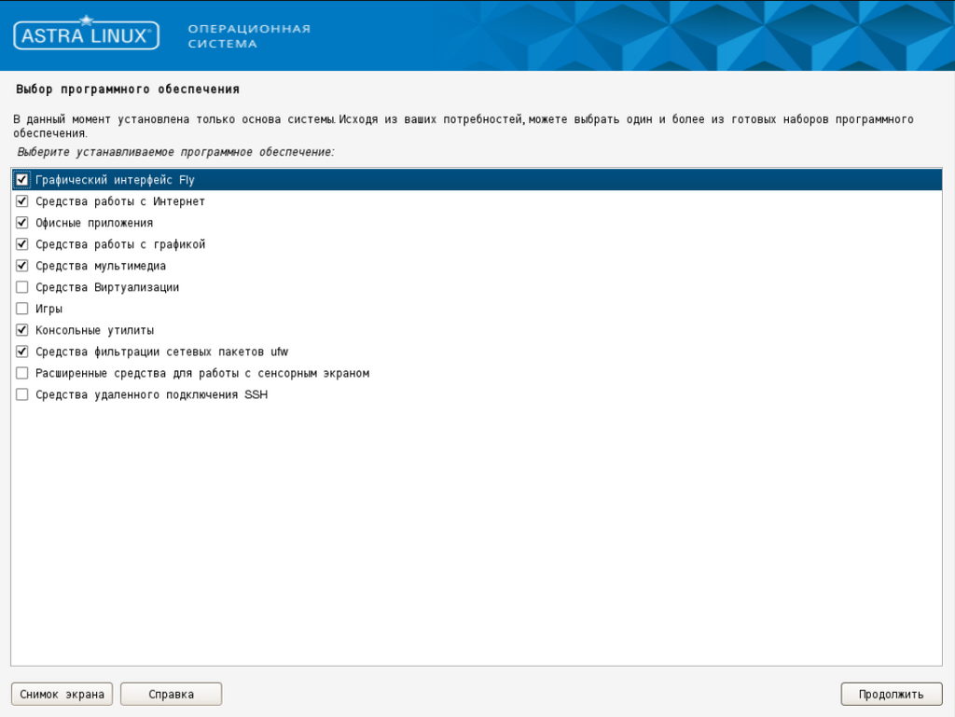
Task: Tick the Игры checkbox
Action: [x=22, y=309]
